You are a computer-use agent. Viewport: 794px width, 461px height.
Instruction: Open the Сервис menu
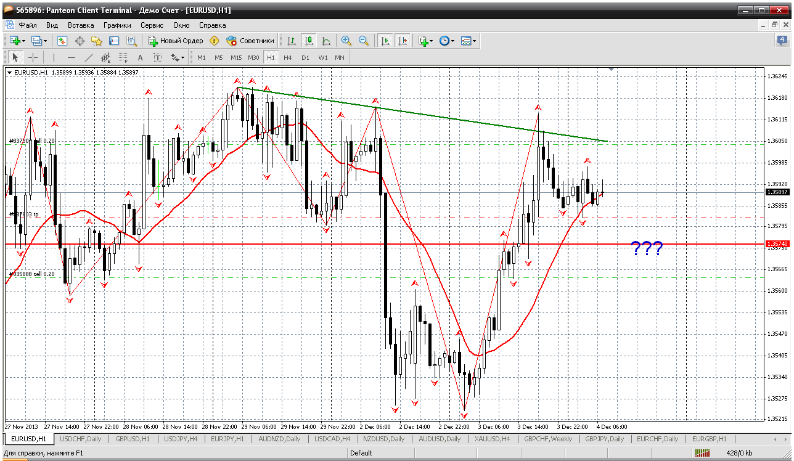point(152,25)
